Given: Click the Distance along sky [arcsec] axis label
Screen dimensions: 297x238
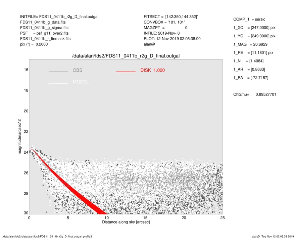Looking at the screenshot, I should [x=126, y=222].
